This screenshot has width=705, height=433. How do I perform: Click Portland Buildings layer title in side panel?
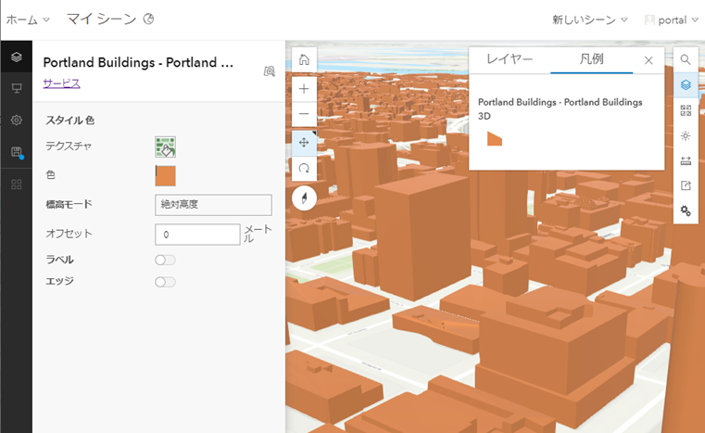138,62
